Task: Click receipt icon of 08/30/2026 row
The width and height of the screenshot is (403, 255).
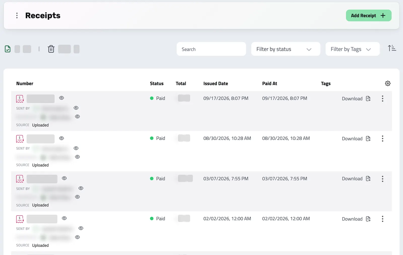Action: point(20,139)
